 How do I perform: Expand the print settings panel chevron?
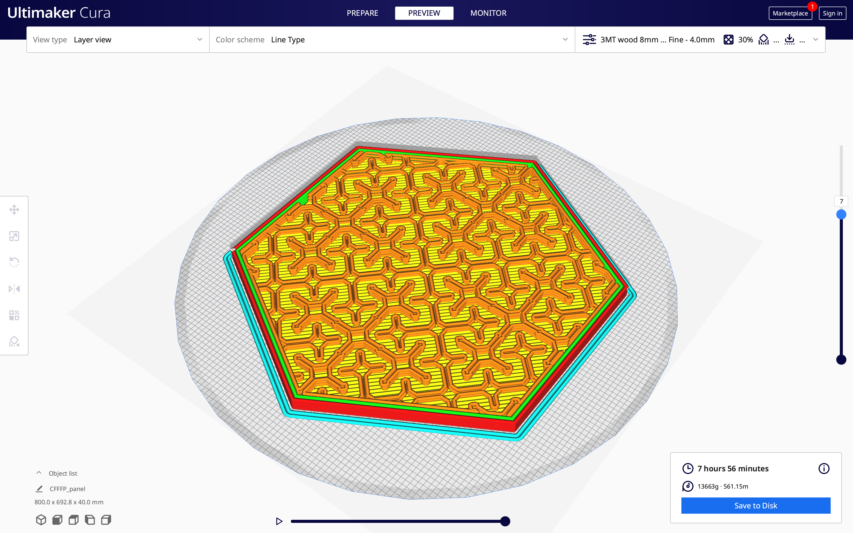(815, 40)
